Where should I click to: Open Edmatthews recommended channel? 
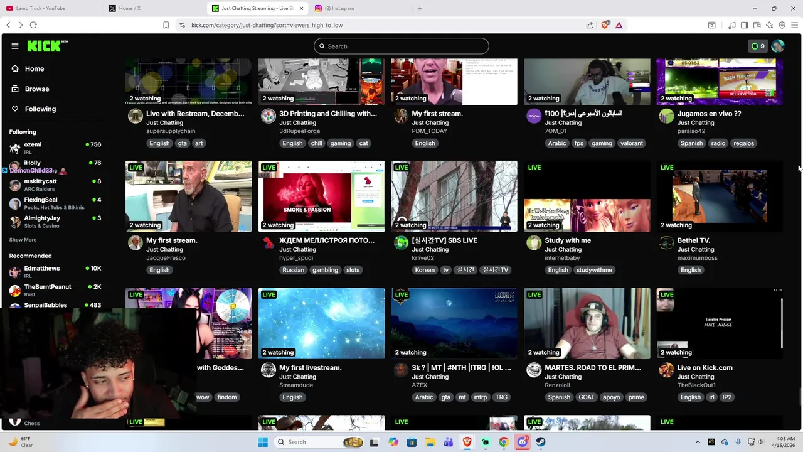click(x=55, y=272)
